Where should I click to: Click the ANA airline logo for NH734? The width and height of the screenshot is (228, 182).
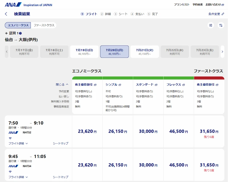[x=13, y=166]
